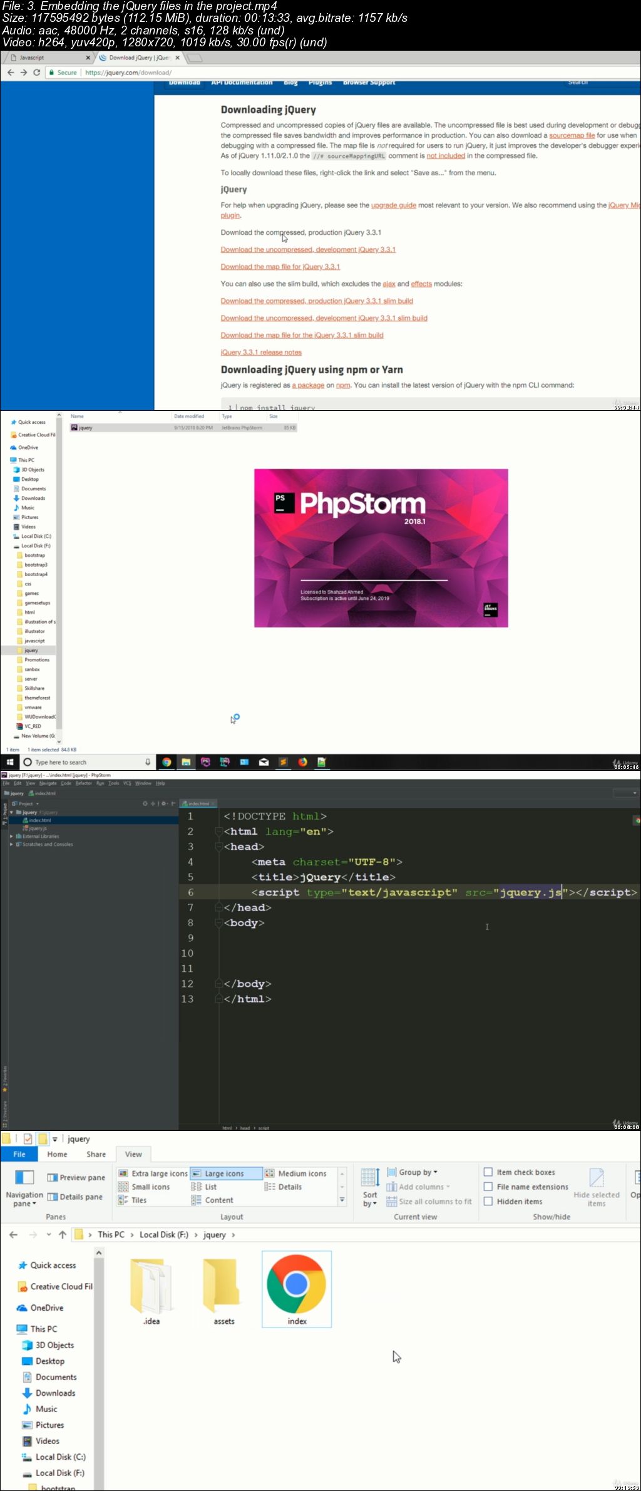Switch to the Home ribbon tab
This screenshot has height=1491, width=641.
(57, 1154)
